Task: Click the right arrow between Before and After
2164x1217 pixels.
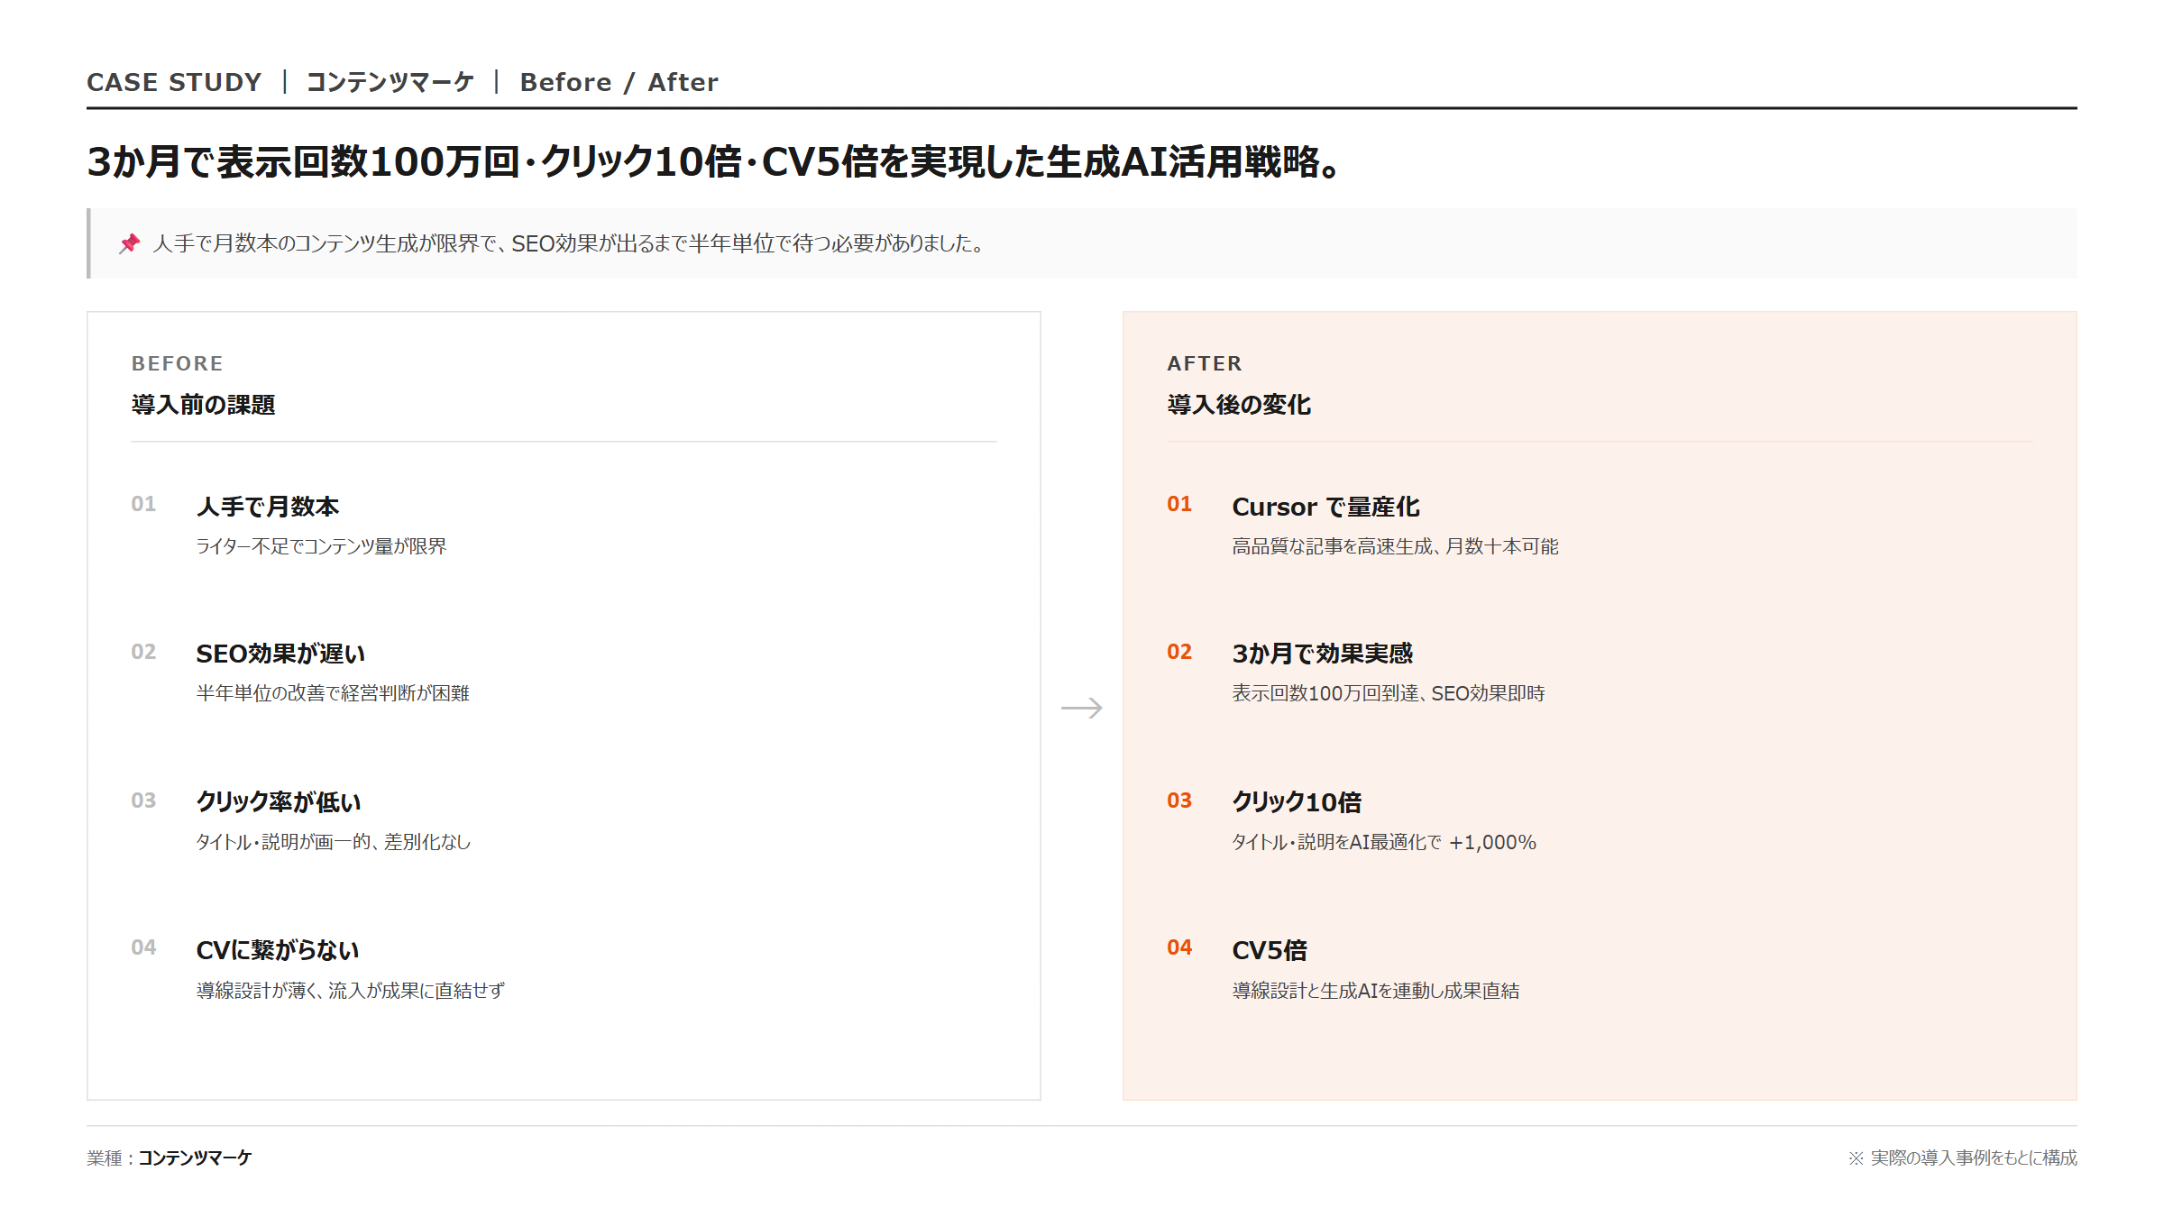Action: 1082,708
